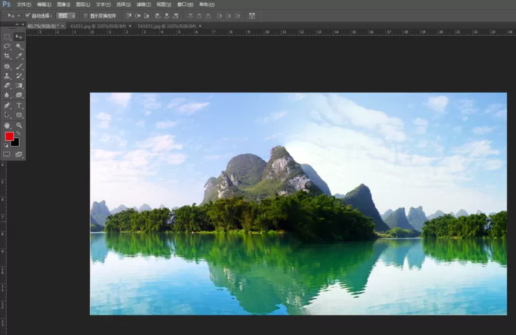
Task: Enable the 显示变换控件 checkbox
Action: coord(85,16)
